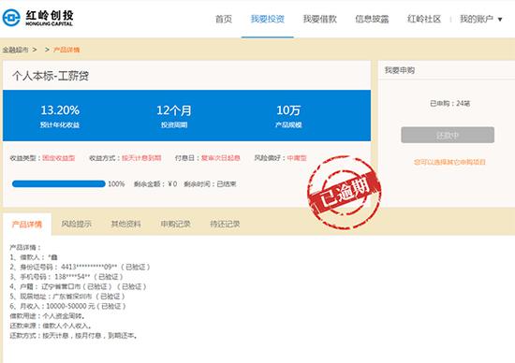Switch to 申购记录 tab
515x363 pixels.
(x=175, y=224)
